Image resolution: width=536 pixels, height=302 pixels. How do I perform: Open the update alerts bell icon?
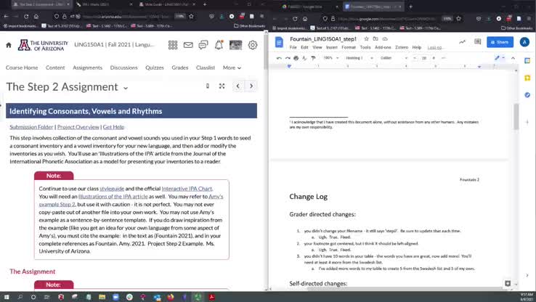coord(219,45)
